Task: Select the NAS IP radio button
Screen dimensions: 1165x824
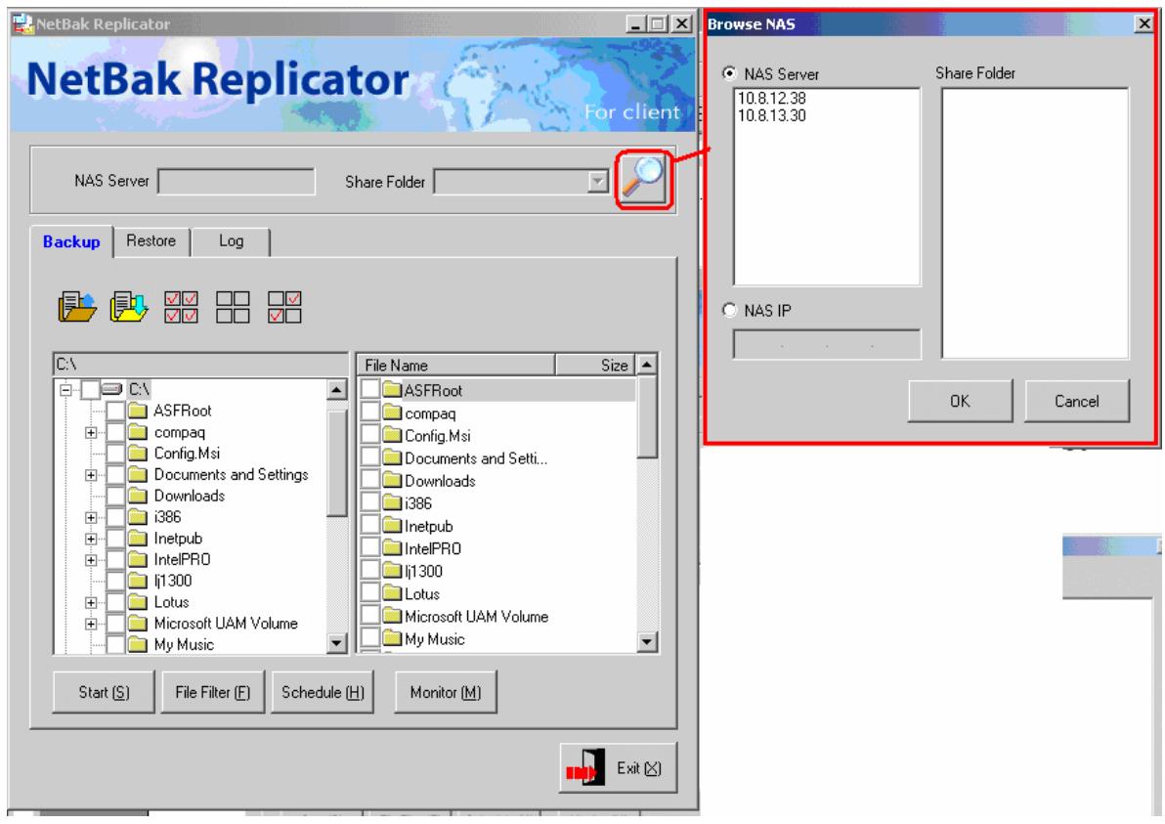Action: tap(730, 310)
